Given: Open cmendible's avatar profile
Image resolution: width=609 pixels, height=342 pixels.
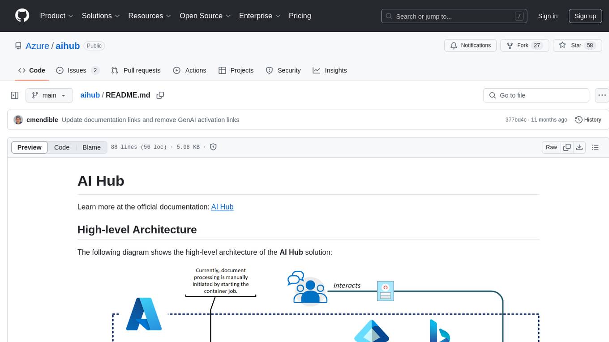Looking at the screenshot, I should click(18, 120).
